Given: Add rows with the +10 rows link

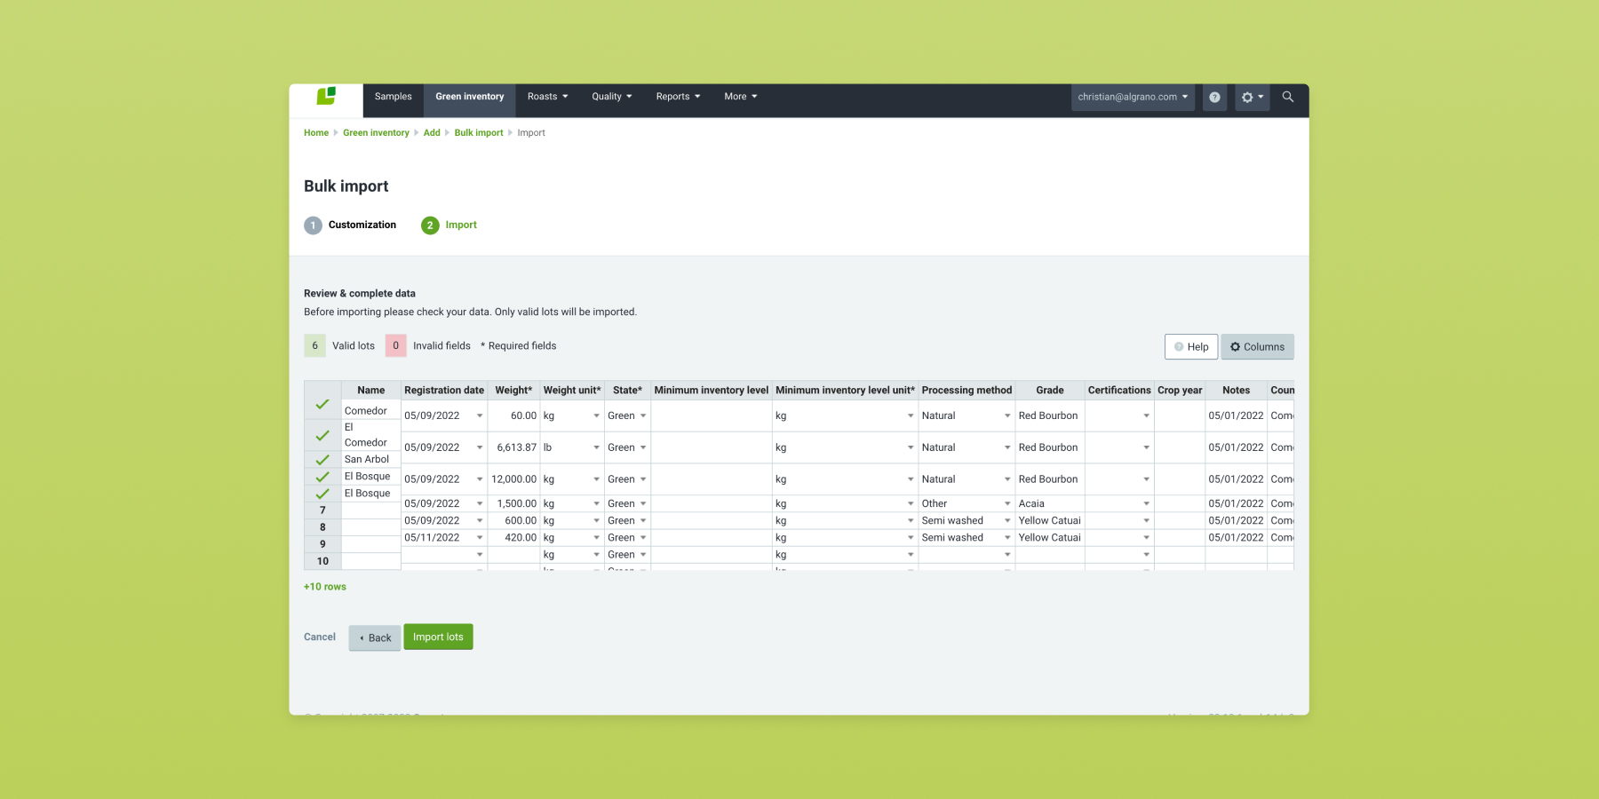Looking at the screenshot, I should [x=325, y=587].
